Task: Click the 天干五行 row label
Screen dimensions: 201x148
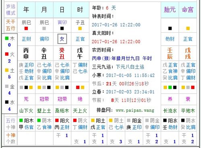Action: [10, 25]
